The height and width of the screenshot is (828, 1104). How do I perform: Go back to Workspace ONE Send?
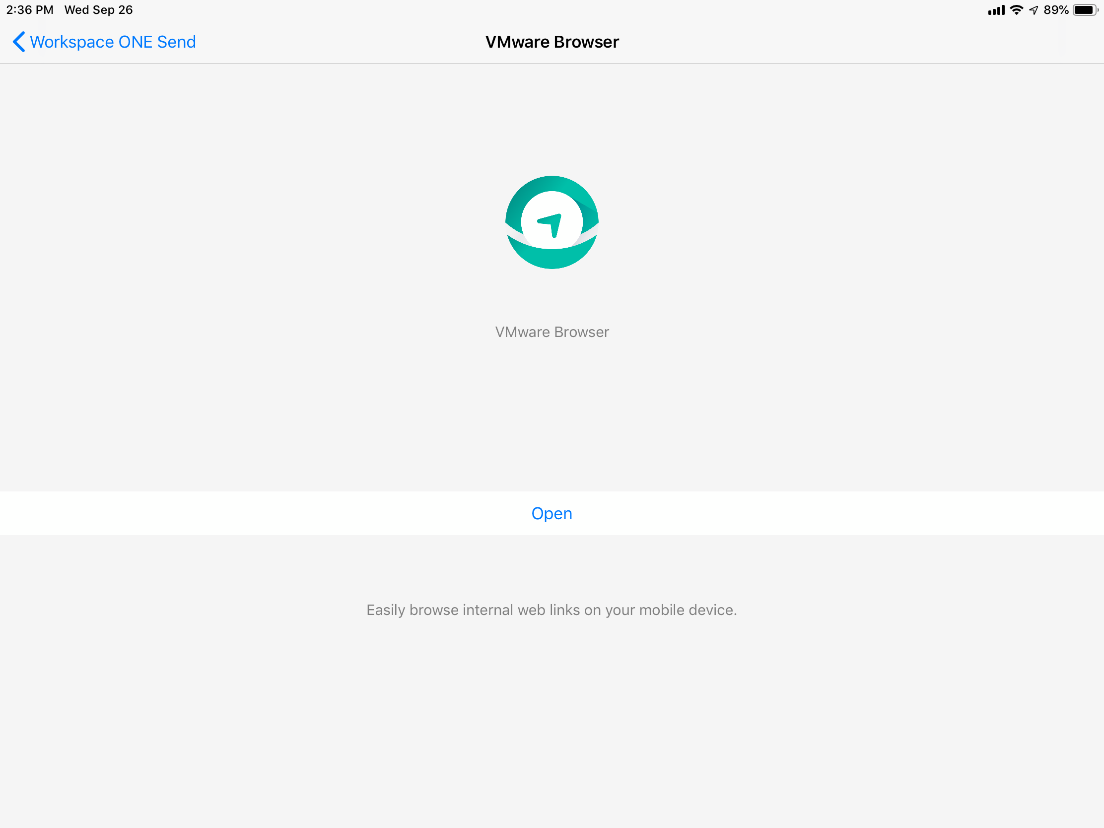104,42
